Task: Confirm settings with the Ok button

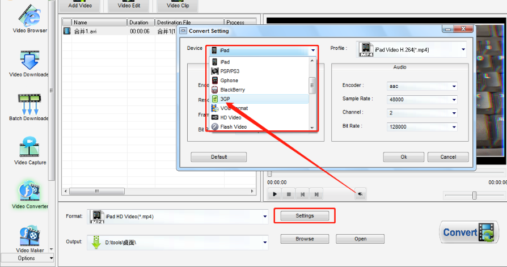Action: point(404,157)
